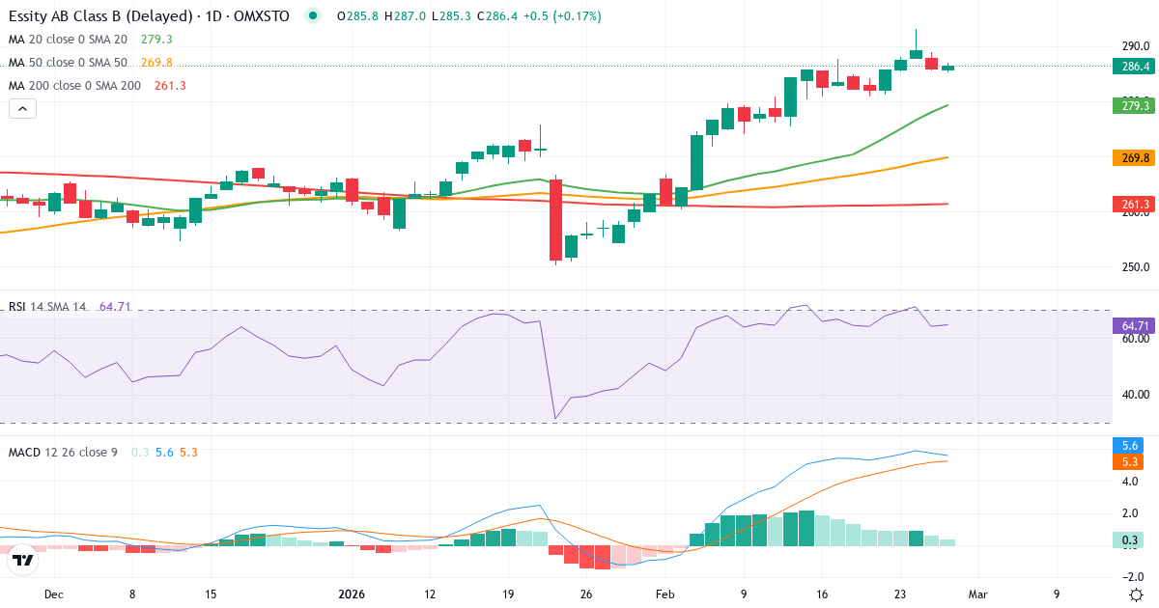This screenshot has width=1159, height=608.
Task: Click the Feb label on the time axis
Action: 664,595
